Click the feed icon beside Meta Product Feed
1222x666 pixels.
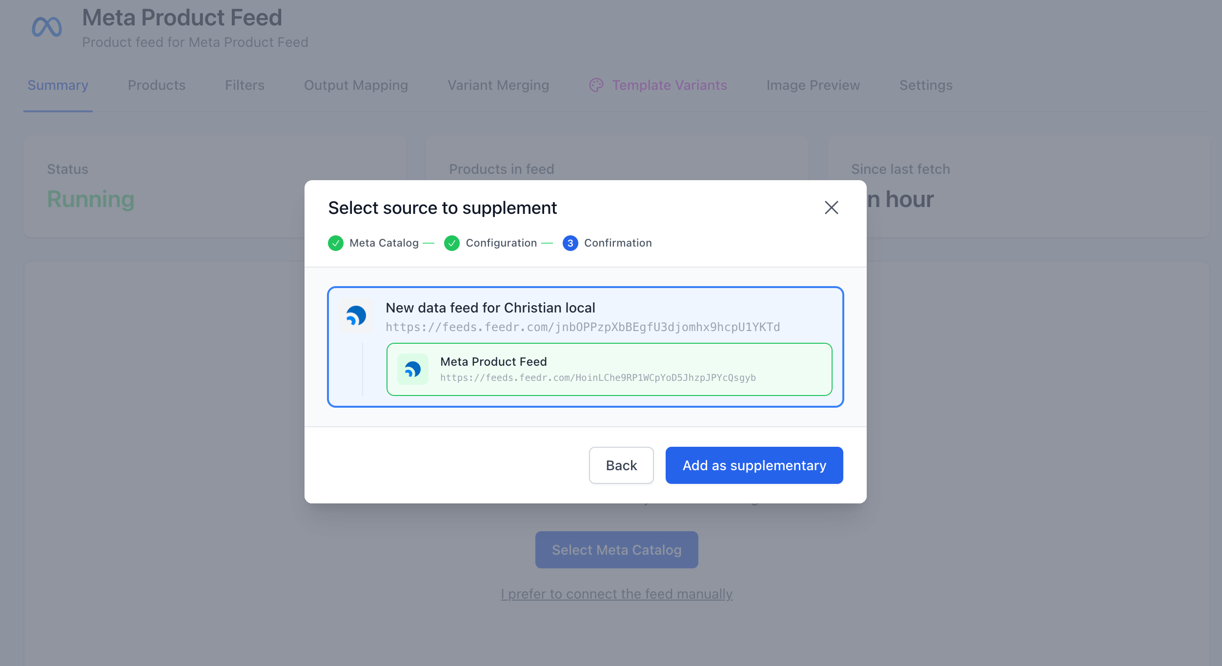click(x=412, y=369)
